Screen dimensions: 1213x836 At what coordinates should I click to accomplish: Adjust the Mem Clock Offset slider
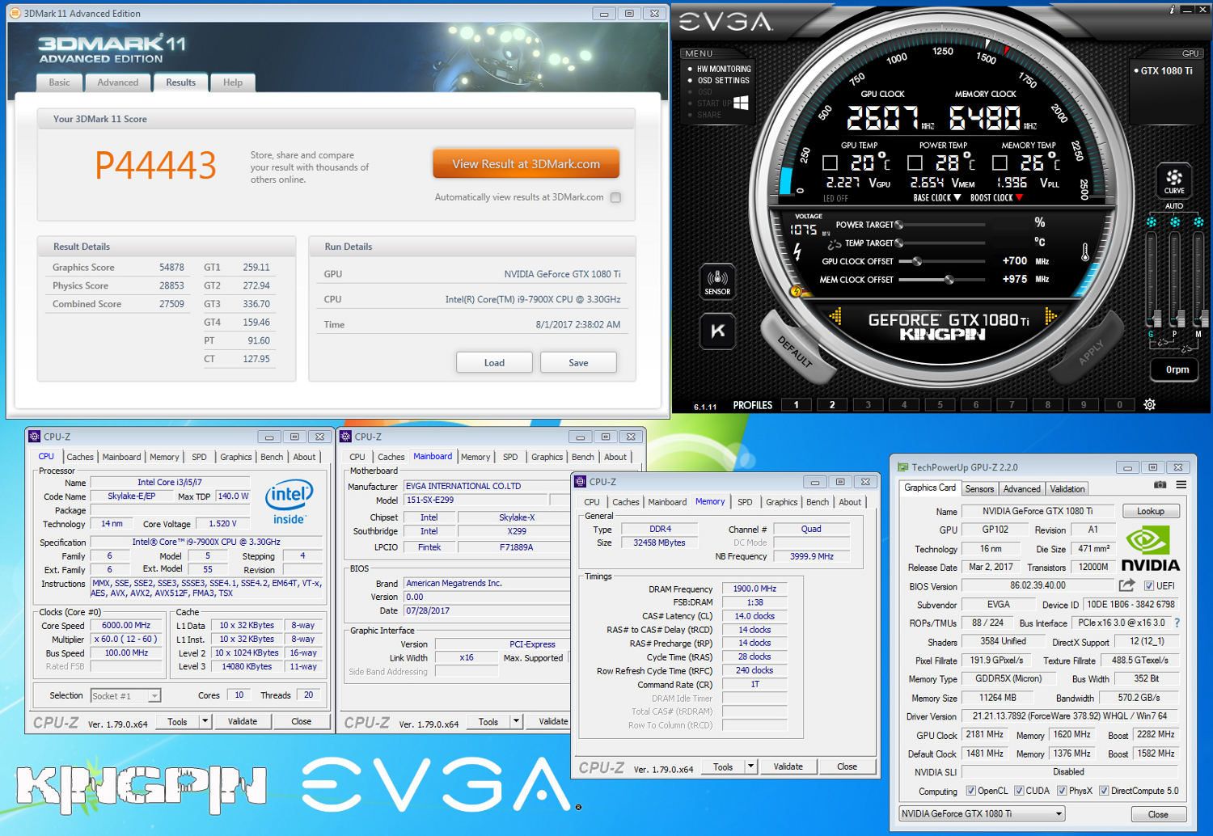click(949, 280)
